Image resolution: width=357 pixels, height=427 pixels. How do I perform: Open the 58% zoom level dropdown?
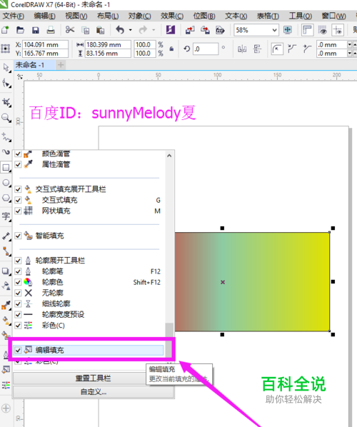274,30
